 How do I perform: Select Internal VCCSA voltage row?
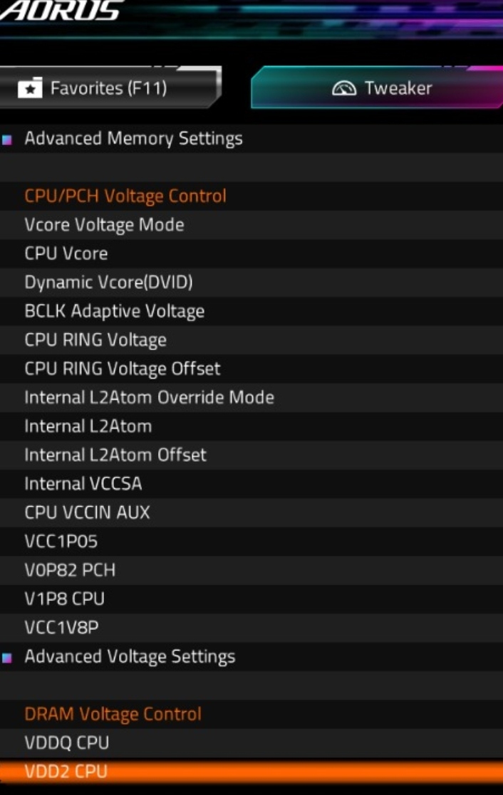pos(83,484)
